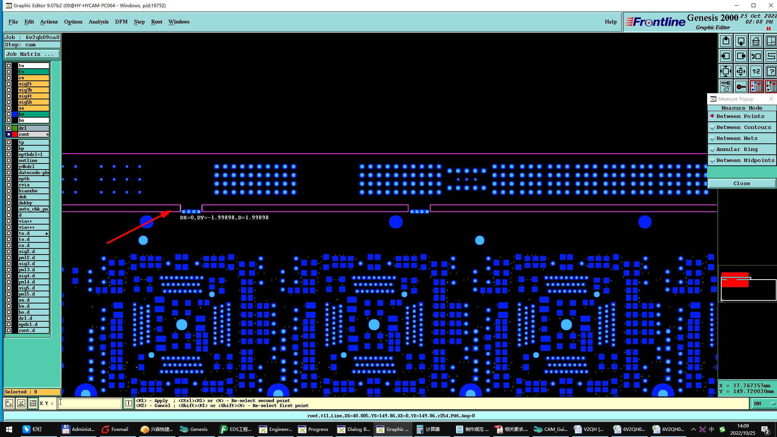Open the question mark help window icon
This screenshot has height=437, width=777.
(771, 71)
